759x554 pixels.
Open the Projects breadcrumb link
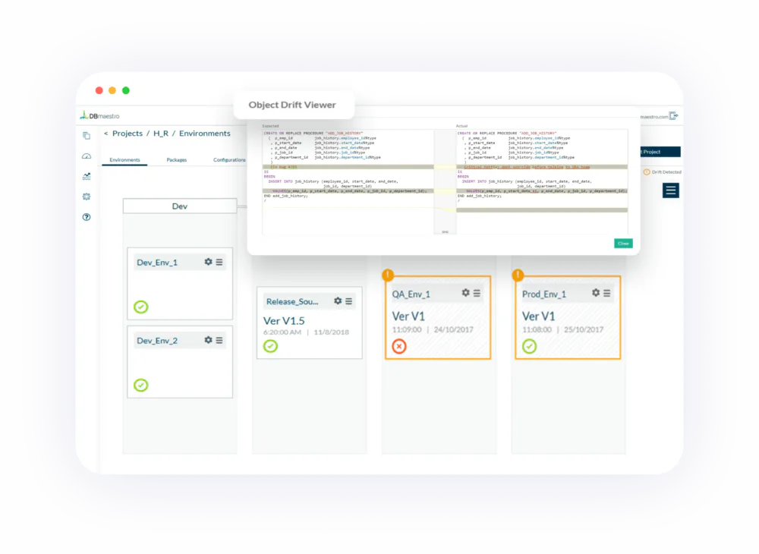[128, 133]
